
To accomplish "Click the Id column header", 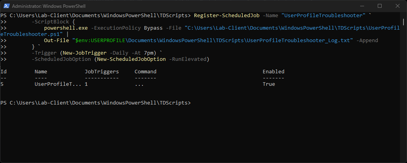I will pos(4,72).
